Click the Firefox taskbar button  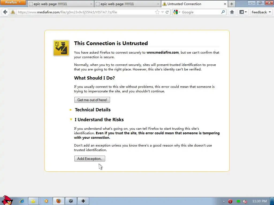click(59, 201)
